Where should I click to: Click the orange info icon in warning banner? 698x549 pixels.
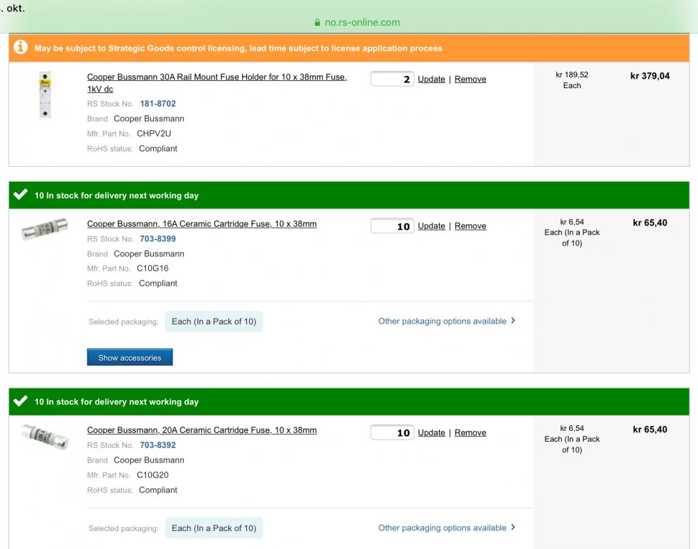pyautogui.click(x=21, y=48)
